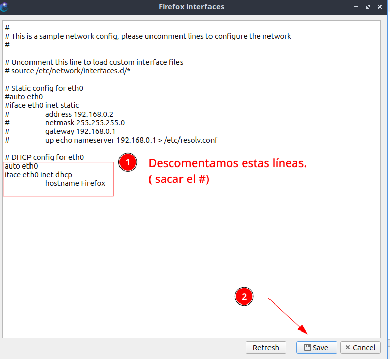The height and width of the screenshot is (359, 390).
Task: Close the Firefox interfaces dialog
Action: [x=381, y=7]
